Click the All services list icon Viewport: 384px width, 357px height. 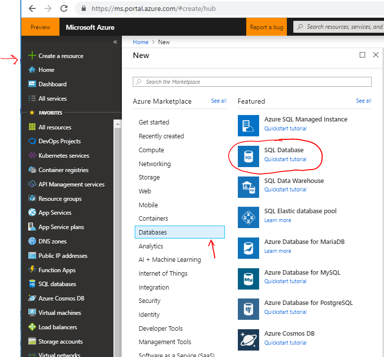(32, 99)
